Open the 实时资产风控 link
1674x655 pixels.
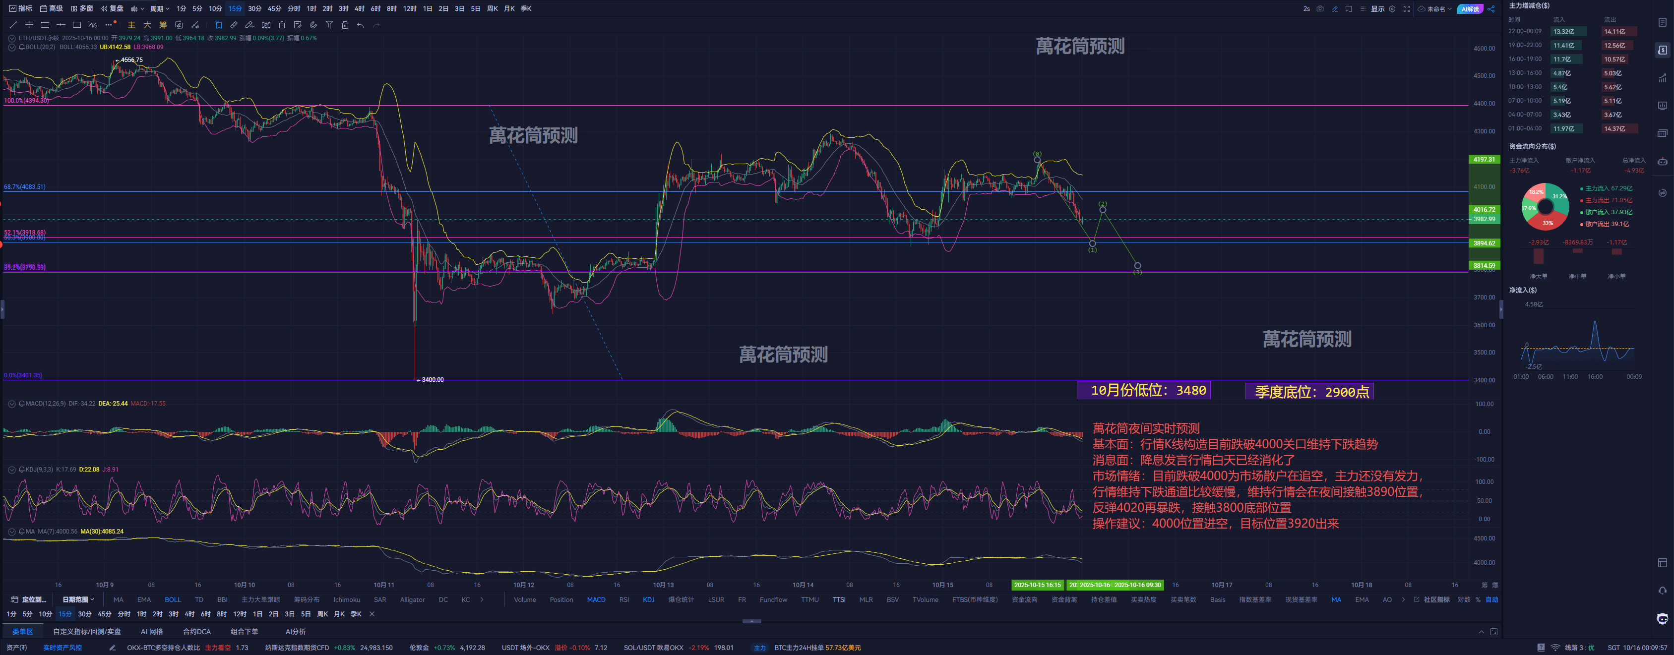(x=62, y=647)
